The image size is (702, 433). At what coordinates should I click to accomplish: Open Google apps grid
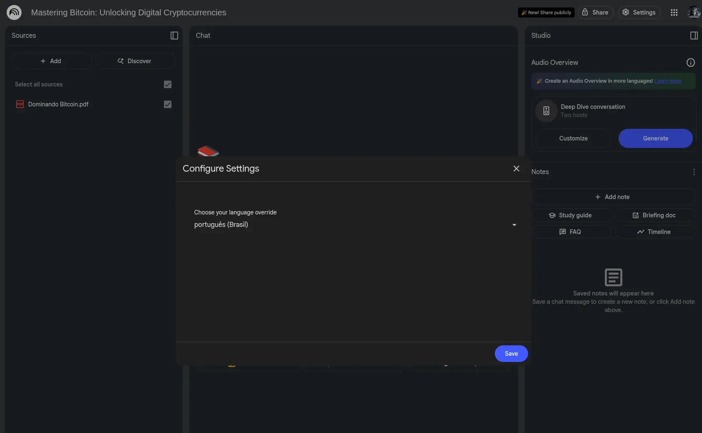(x=674, y=12)
